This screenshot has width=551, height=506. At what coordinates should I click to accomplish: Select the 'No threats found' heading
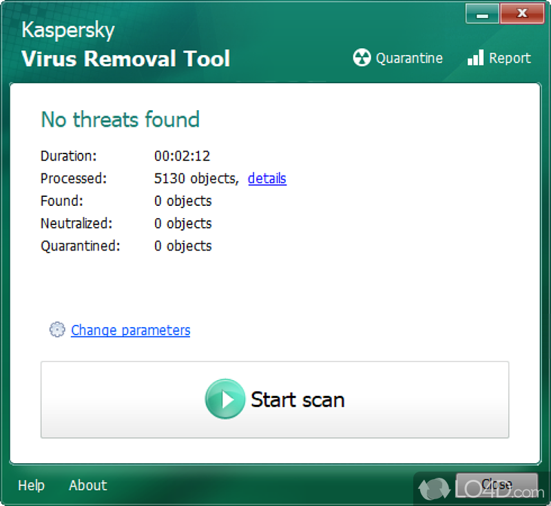coord(120,120)
